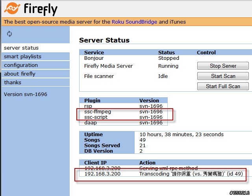Select the rsp plugin row
The width and height of the screenshot is (252, 196).
pos(123,106)
